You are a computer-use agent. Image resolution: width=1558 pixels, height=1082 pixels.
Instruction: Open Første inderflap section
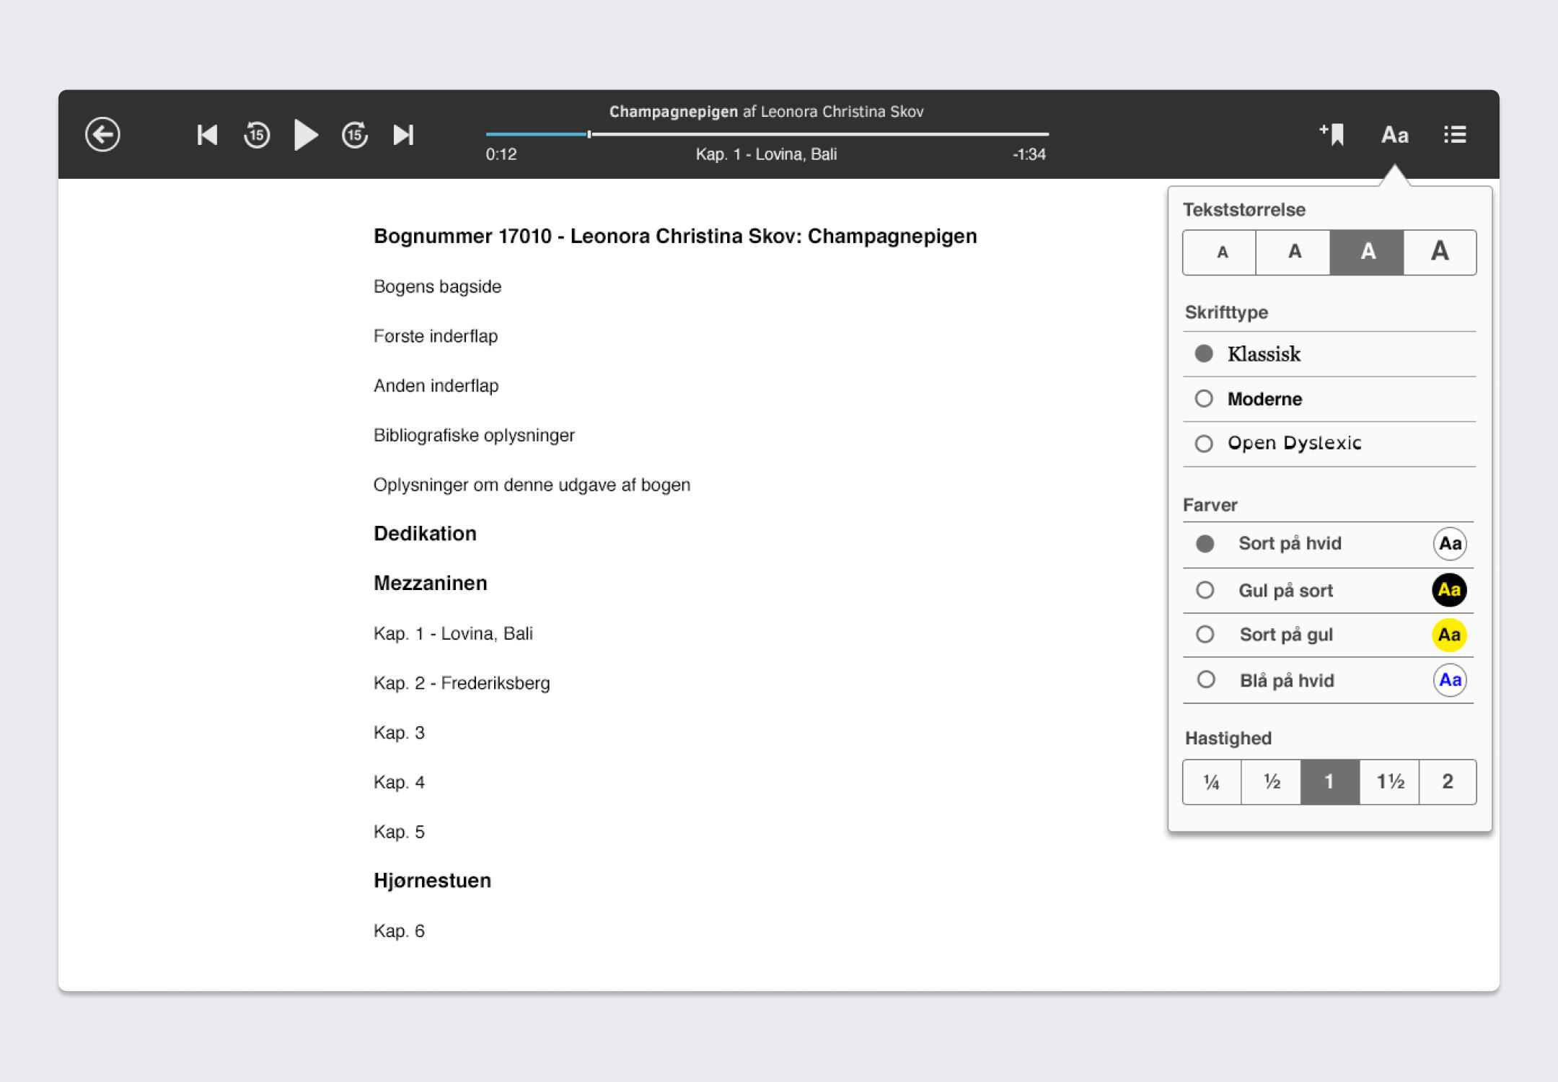click(x=436, y=336)
